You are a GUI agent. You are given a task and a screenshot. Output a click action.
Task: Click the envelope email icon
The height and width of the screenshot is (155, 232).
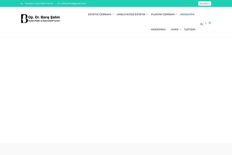(x=59, y=3)
